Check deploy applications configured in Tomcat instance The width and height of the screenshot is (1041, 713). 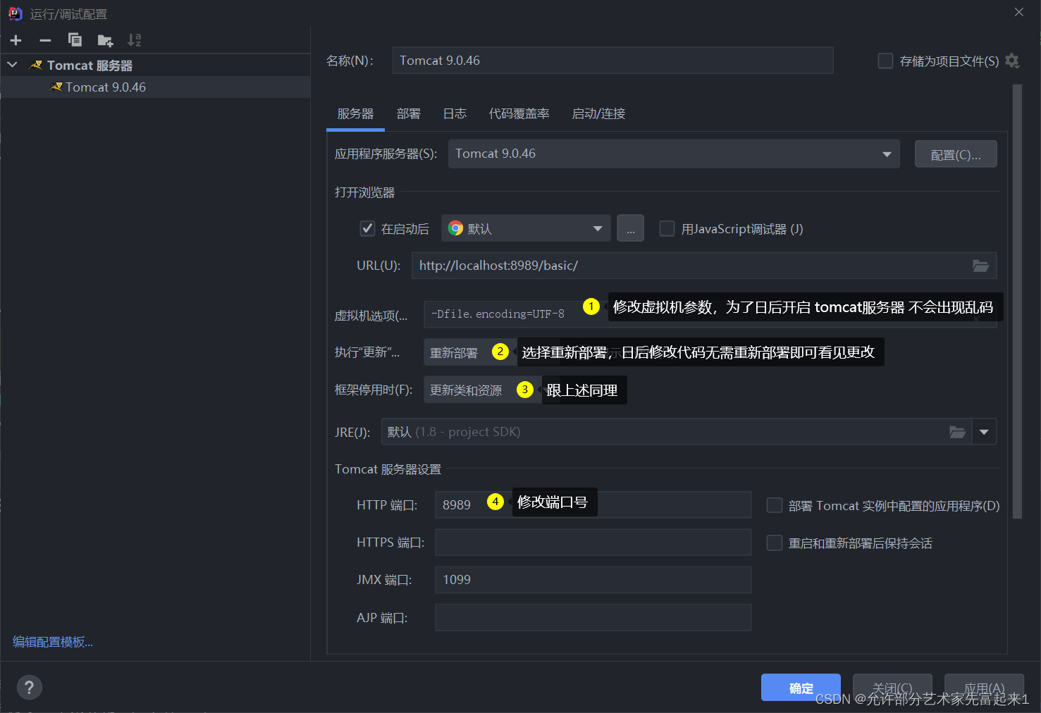[x=774, y=505]
